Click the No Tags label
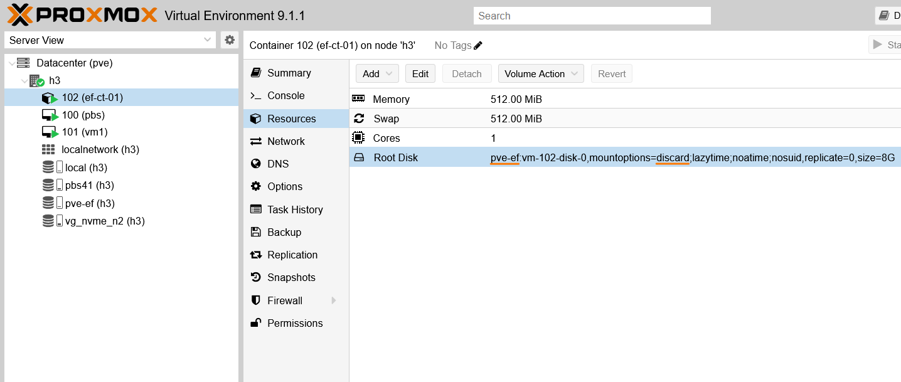Viewport: 901px width, 382px height. [452, 45]
